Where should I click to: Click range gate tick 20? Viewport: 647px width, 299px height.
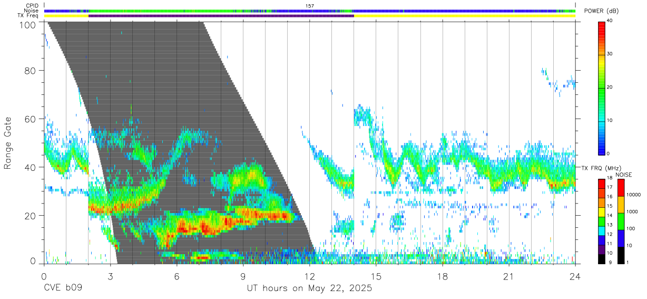[x=31, y=215]
